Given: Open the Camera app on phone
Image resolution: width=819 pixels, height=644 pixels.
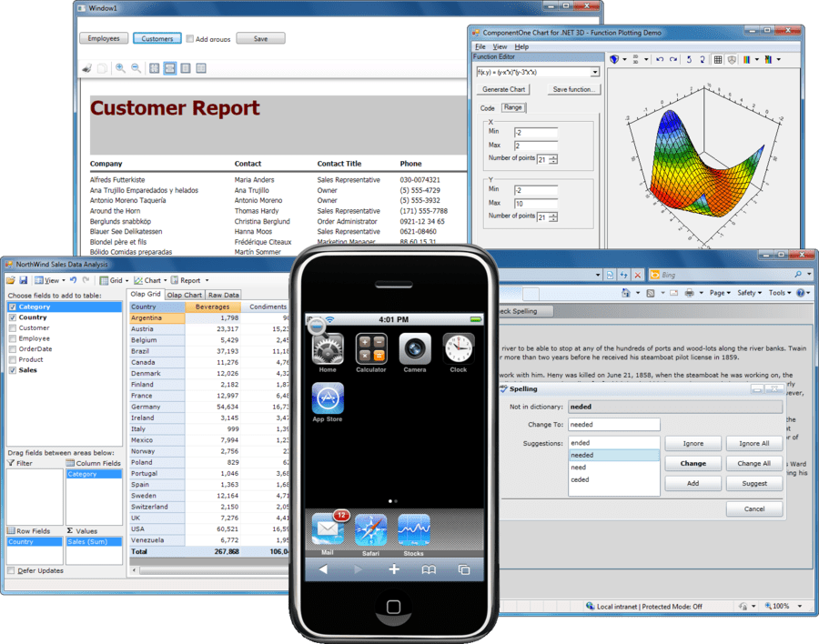Looking at the screenshot, I should pyautogui.click(x=415, y=348).
